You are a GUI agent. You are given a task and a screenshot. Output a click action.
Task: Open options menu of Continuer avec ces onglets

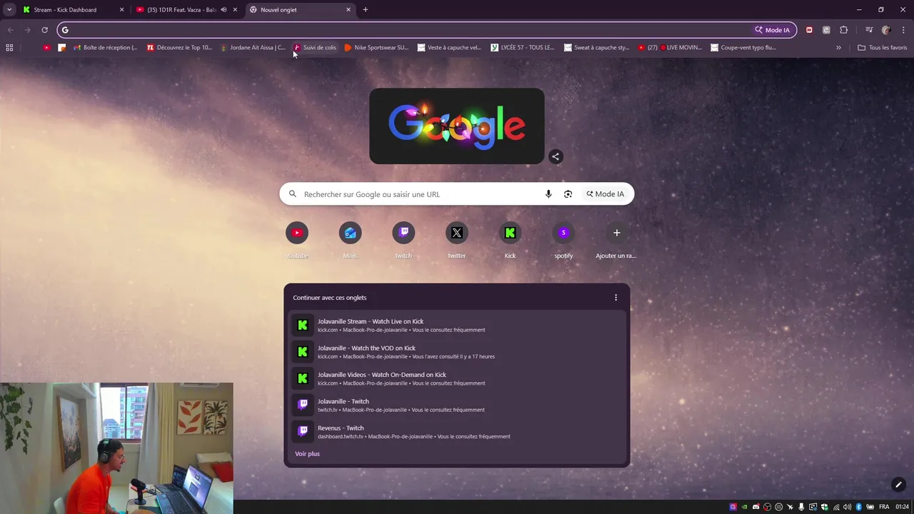616,298
